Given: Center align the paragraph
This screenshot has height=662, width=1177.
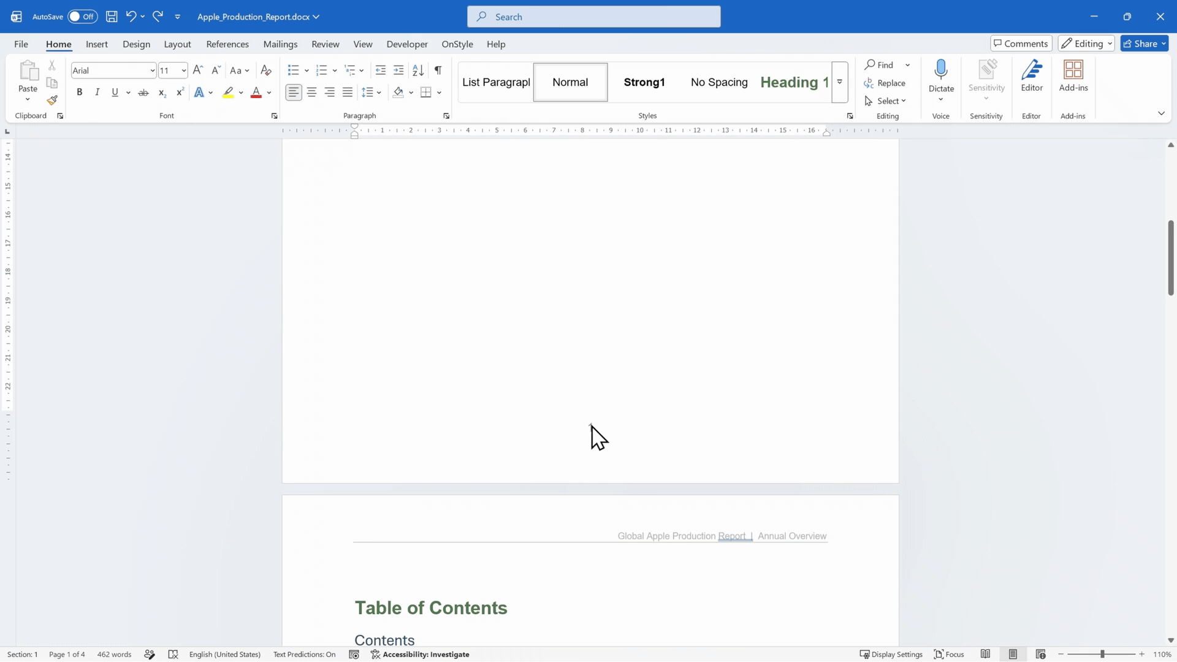Looking at the screenshot, I should [x=312, y=93].
